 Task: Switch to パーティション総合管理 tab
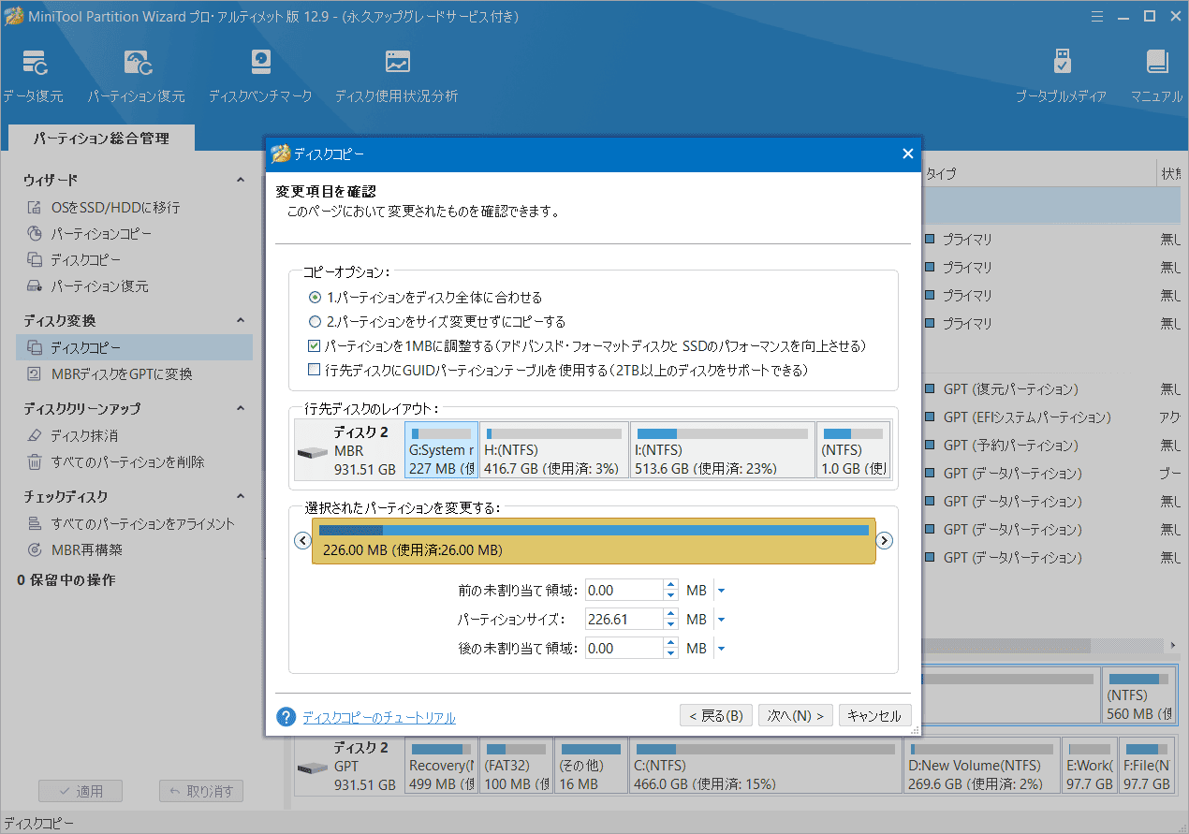coord(101,138)
